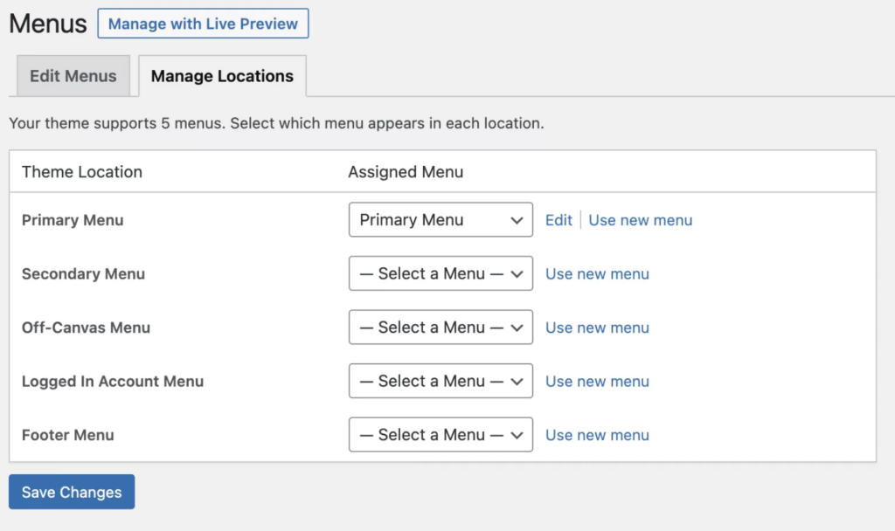Switch to the Edit Menus tab
The image size is (895, 531).
(73, 76)
